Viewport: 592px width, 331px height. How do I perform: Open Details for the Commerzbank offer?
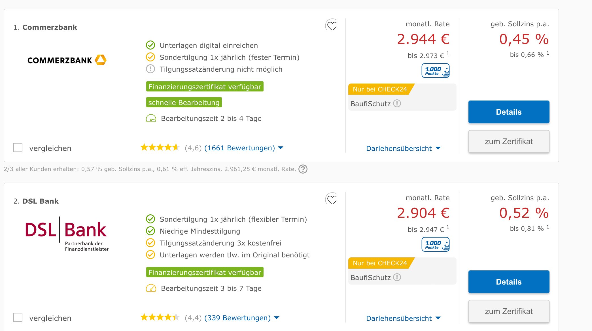[509, 112]
